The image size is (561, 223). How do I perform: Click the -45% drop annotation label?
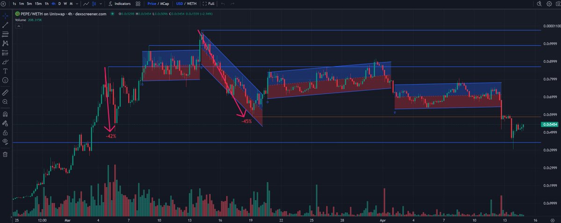pyautogui.click(x=246, y=121)
